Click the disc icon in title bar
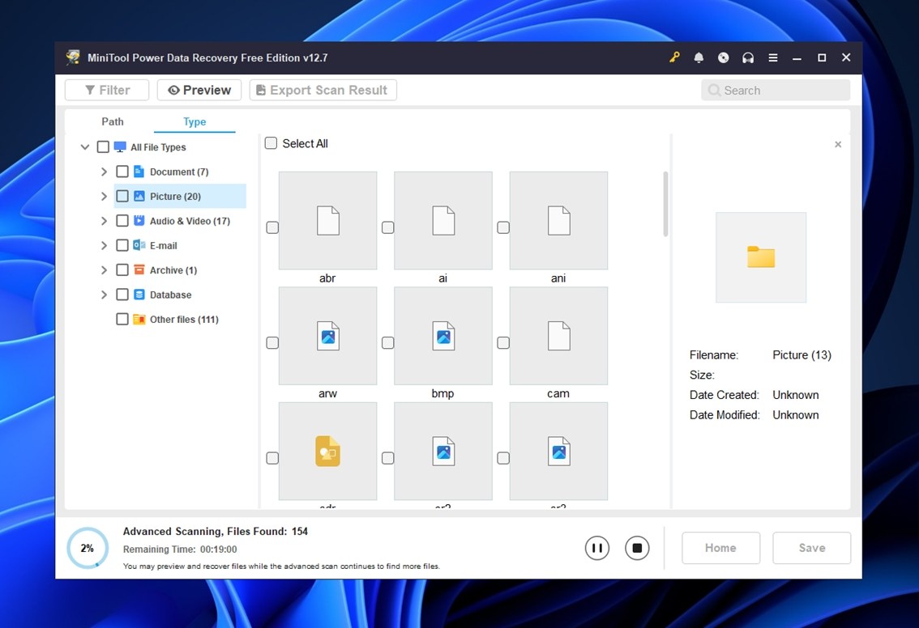This screenshot has width=919, height=628. [724, 58]
